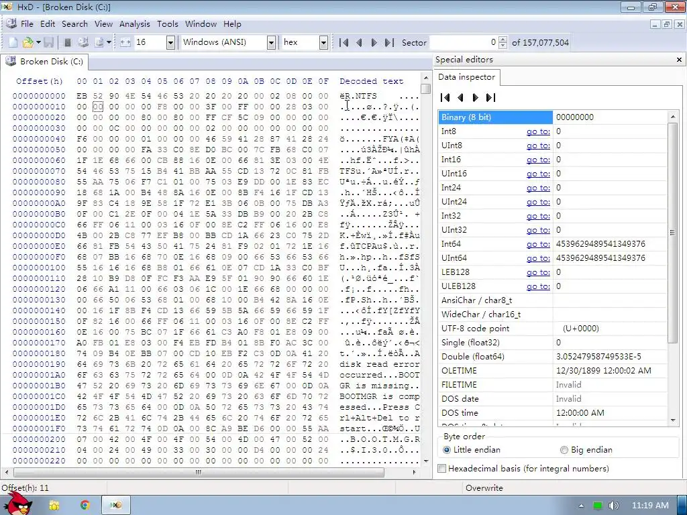Image resolution: width=687 pixels, height=515 pixels.
Task: Click the 'go to:' link for Int8
Action: click(538, 131)
